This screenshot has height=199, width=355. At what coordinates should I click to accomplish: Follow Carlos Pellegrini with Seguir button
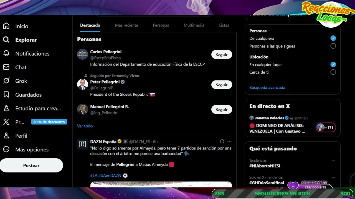222,54
